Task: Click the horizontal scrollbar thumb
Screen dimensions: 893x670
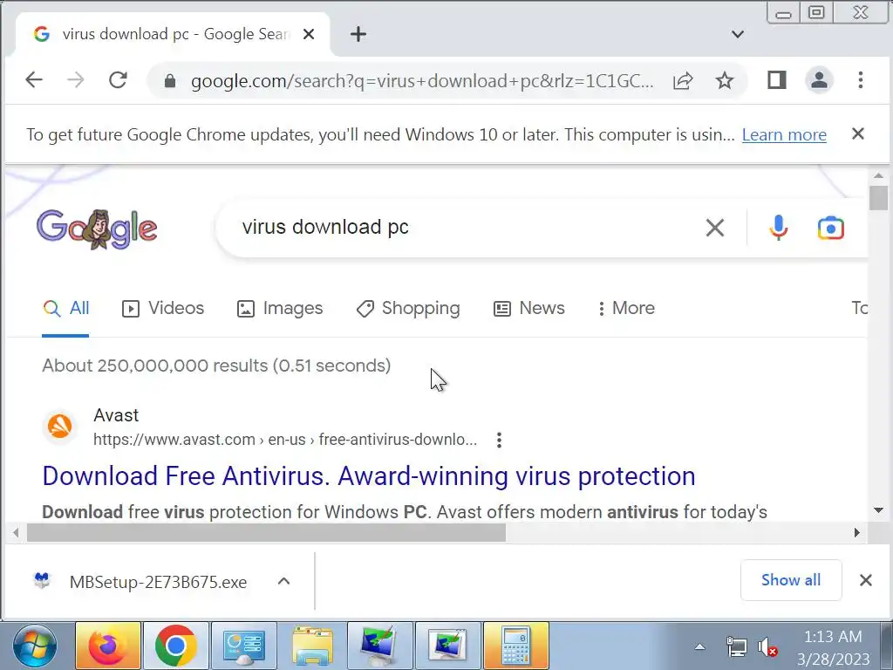Action: [266, 533]
